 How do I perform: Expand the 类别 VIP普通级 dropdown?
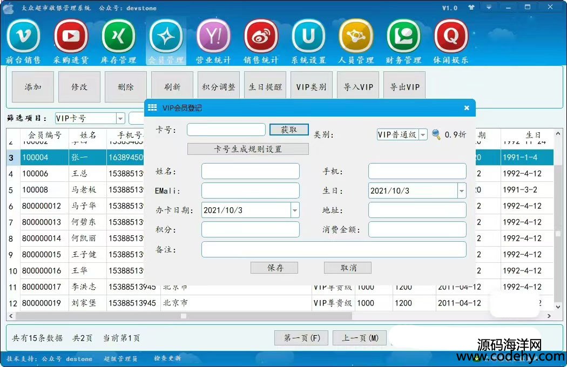tap(423, 135)
